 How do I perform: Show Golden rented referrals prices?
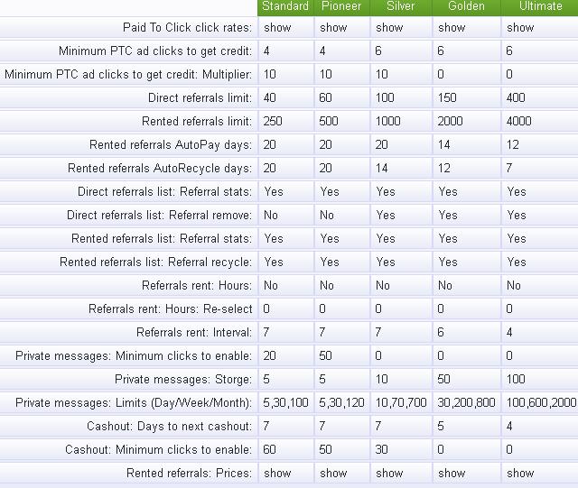452,473
